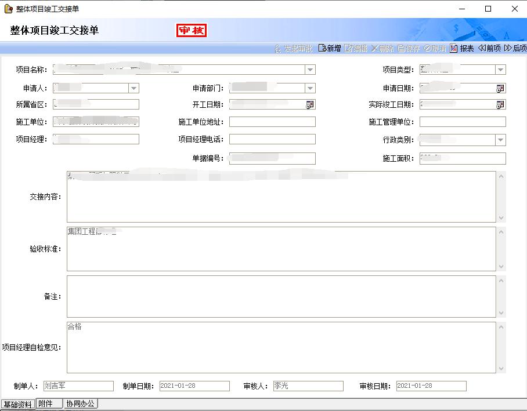
Task: Open calendar picker for 开工日期
Action: pyautogui.click(x=310, y=105)
